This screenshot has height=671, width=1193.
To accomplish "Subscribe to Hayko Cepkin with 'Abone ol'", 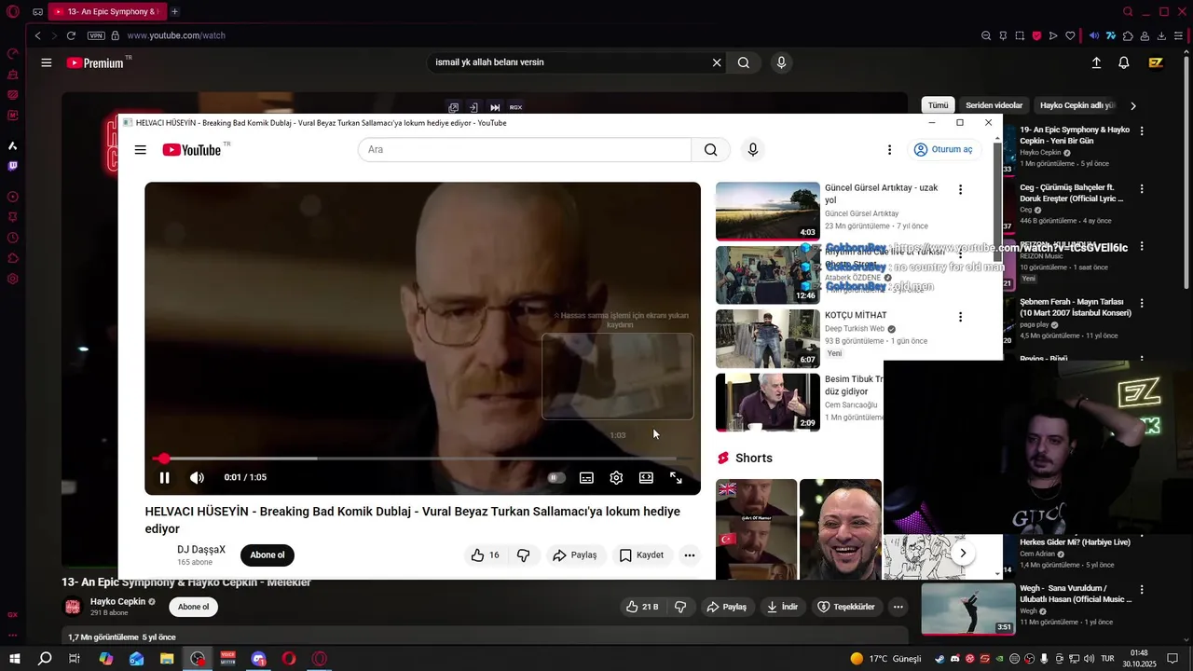I will point(194,607).
